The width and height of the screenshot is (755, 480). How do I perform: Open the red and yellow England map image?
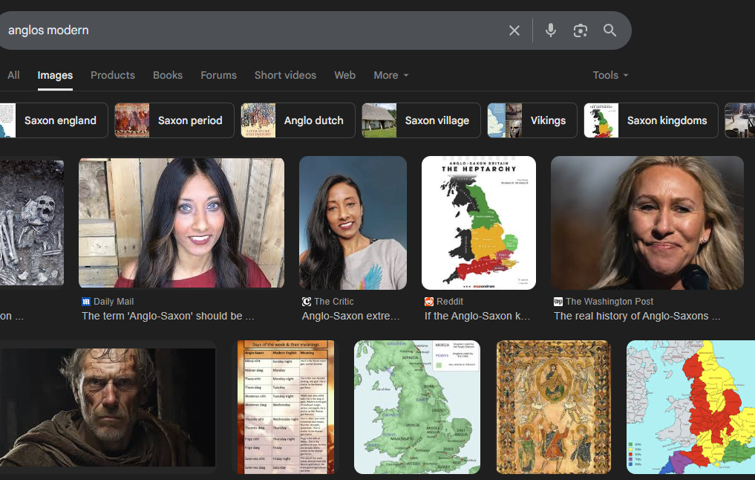[690, 407]
